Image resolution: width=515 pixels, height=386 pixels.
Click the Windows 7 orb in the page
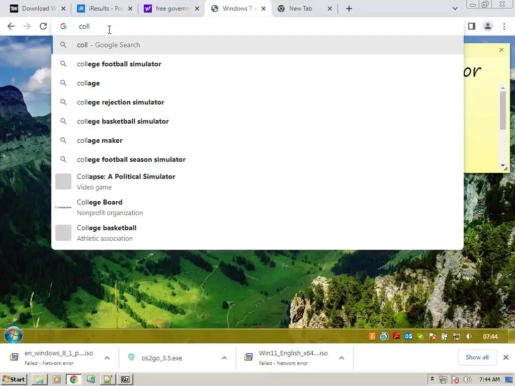click(x=14, y=335)
